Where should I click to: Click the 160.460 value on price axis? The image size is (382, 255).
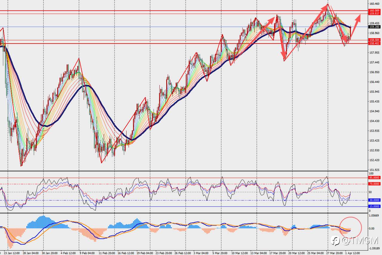click(x=374, y=4)
